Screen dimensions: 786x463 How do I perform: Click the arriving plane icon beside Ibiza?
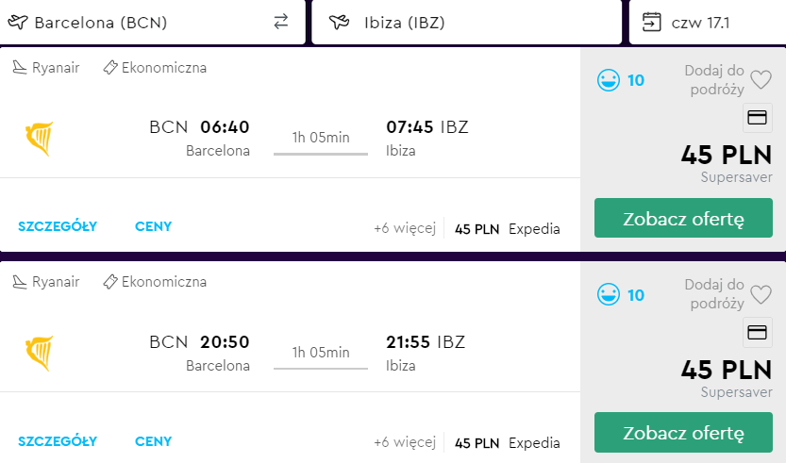coord(339,23)
